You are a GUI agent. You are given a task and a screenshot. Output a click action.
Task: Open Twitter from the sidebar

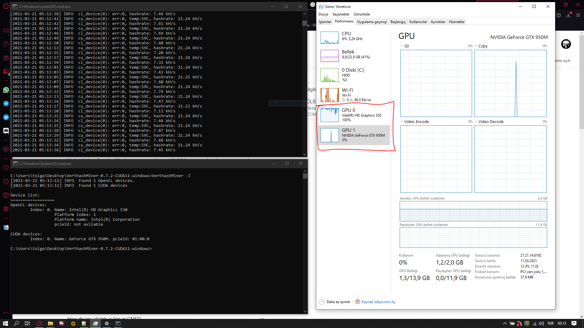click(x=6, y=117)
